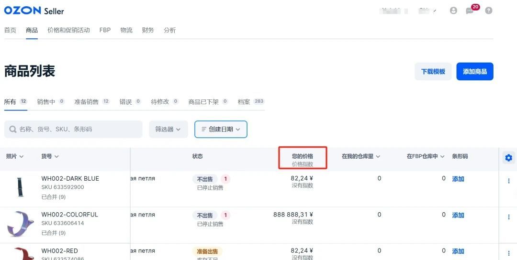Click the 添加商品 button
Image resolution: width=517 pixels, height=260 pixels.
coord(475,71)
